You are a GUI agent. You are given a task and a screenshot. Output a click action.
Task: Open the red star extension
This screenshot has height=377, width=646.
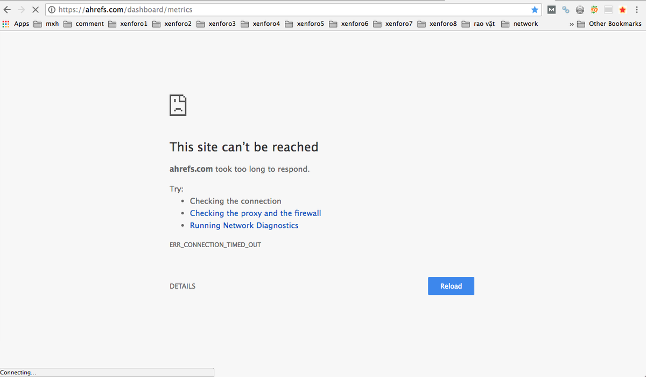click(x=622, y=10)
